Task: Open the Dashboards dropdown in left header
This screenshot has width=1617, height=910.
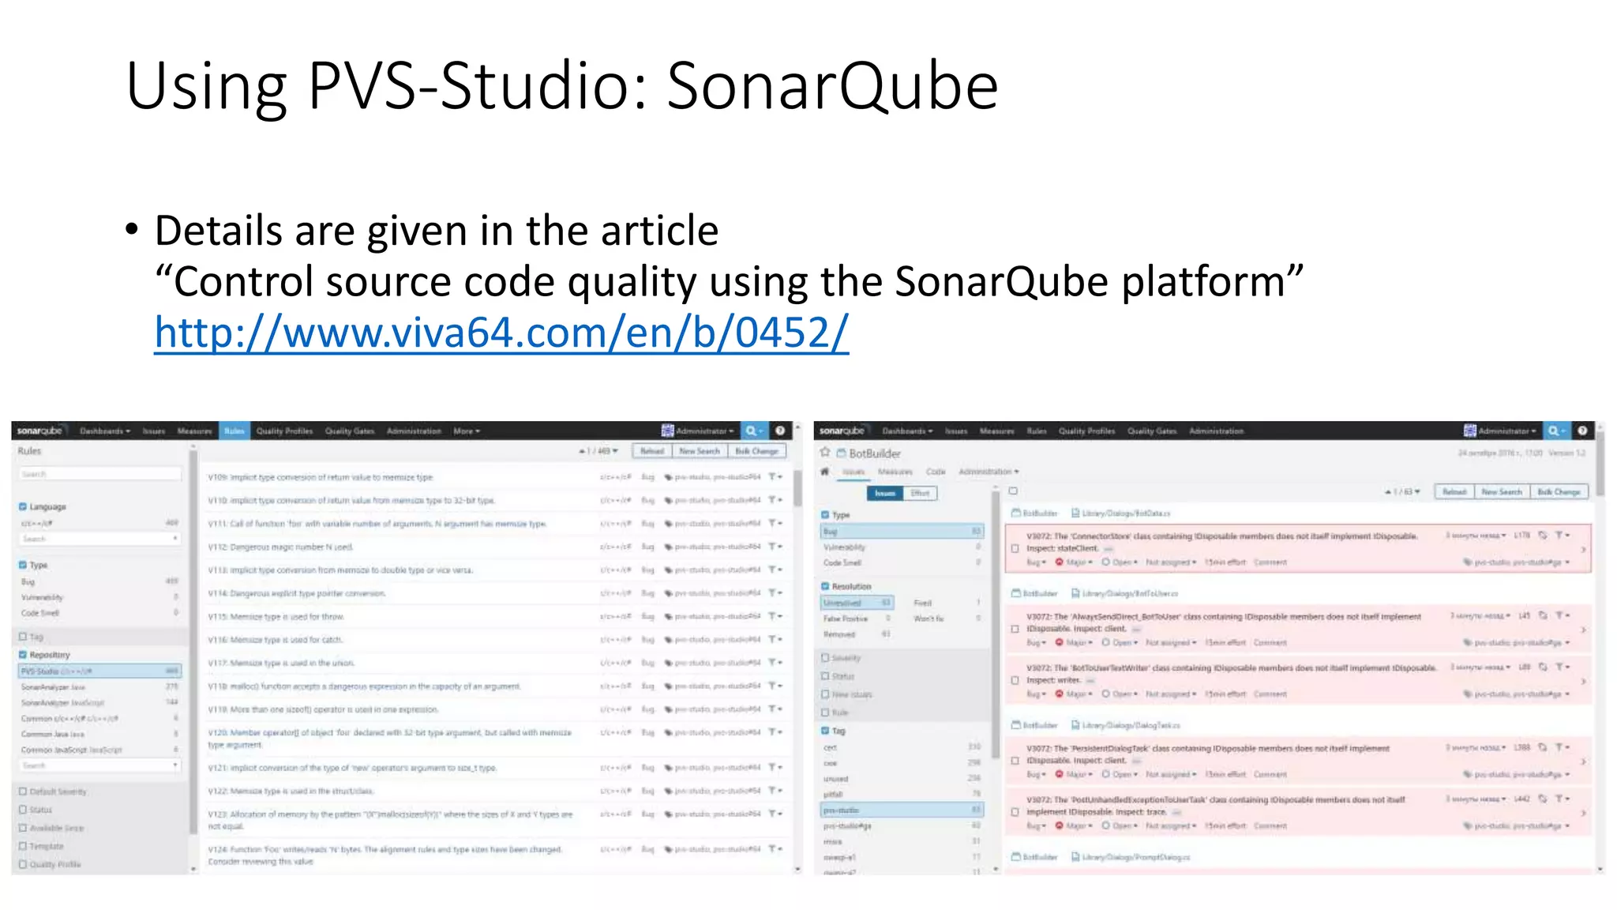Action: coord(105,431)
